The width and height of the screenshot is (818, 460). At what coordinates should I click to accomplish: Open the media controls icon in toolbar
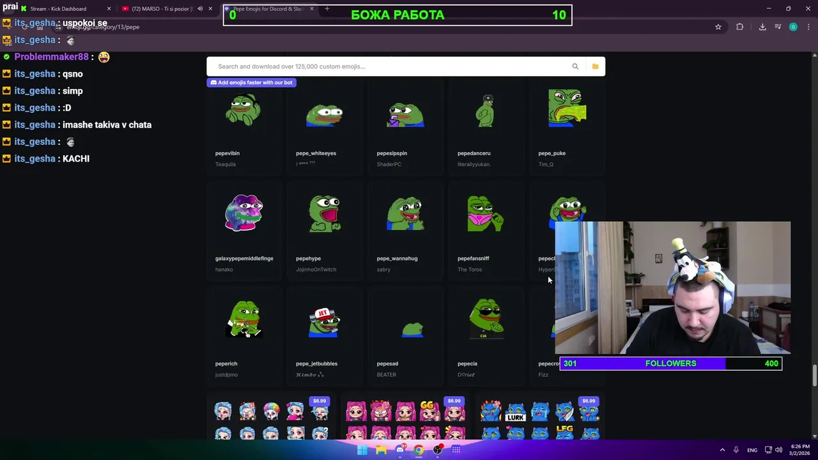pos(778,27)
